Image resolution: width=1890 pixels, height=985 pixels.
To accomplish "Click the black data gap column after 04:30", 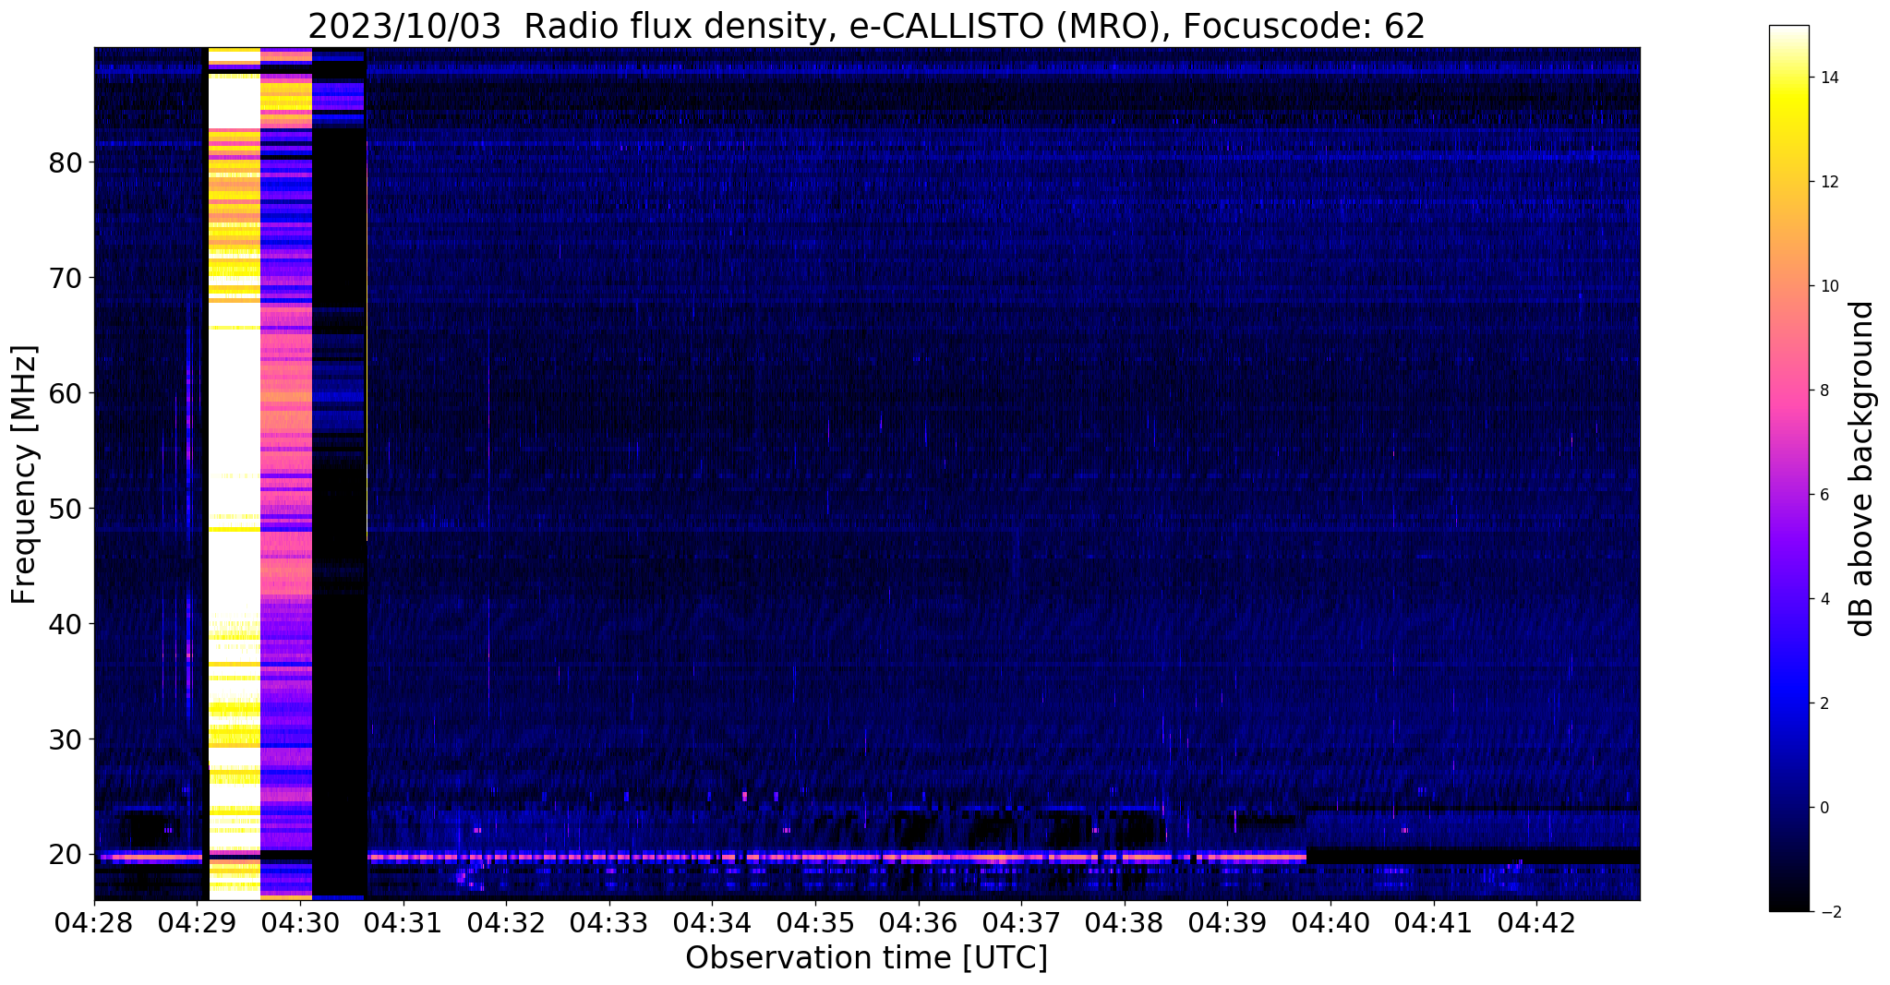I will (x=339, y=474).
